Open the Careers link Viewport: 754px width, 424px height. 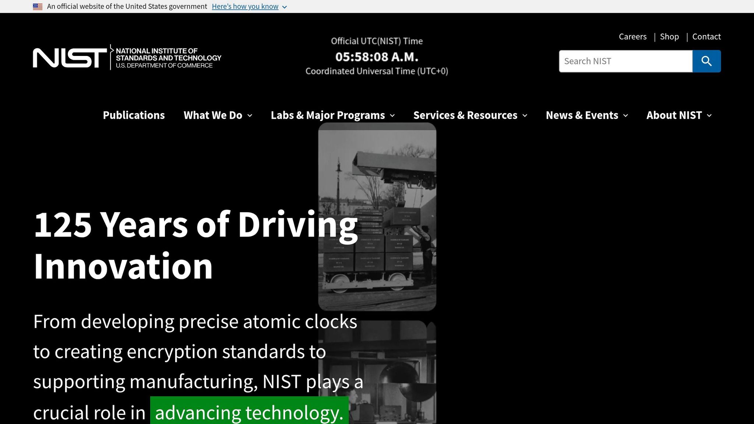633,36
